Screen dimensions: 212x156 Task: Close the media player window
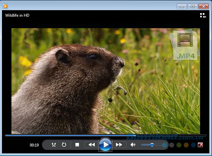tap(203, 6)
